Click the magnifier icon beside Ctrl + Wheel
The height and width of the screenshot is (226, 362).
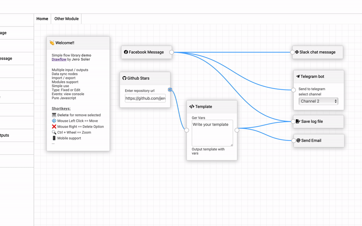(x=54, y=132)
